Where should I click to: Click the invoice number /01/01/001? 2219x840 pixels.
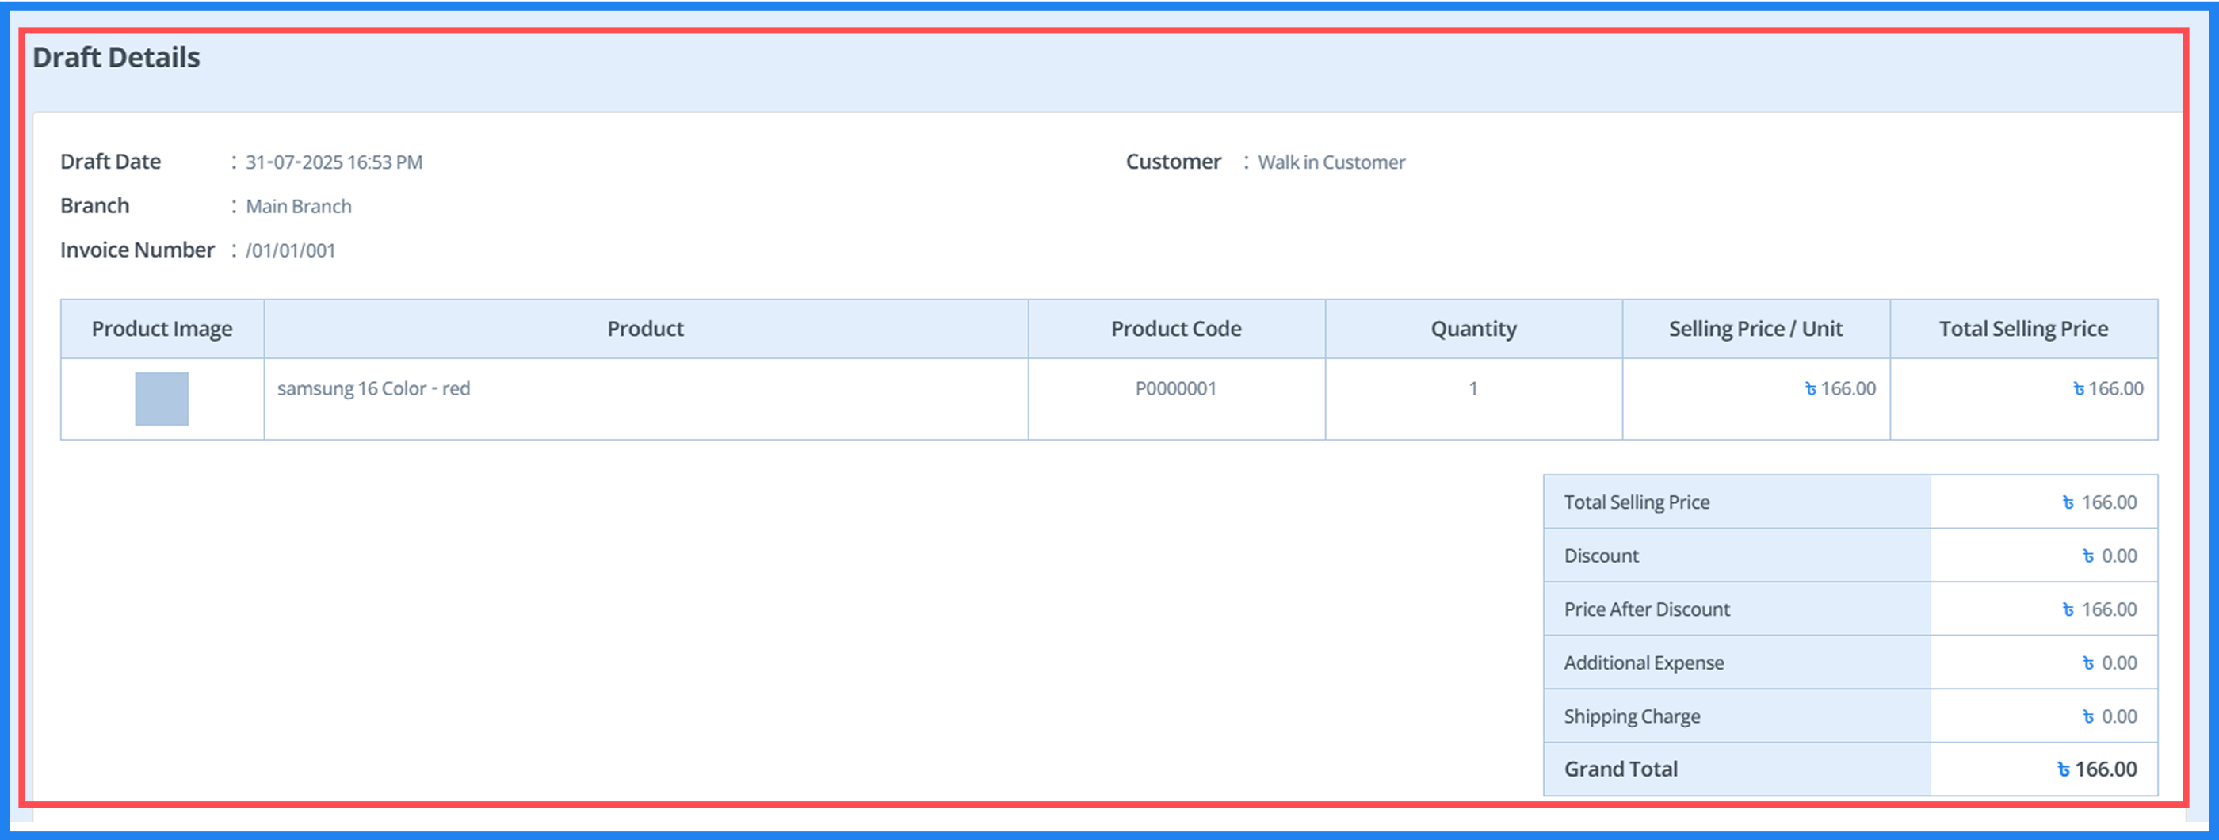(x=291, y=250)
